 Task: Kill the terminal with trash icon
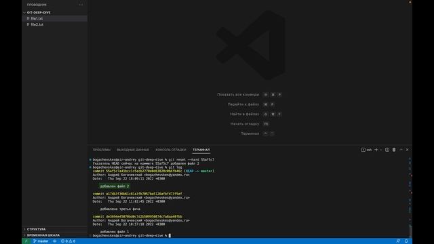click(394, 150)
